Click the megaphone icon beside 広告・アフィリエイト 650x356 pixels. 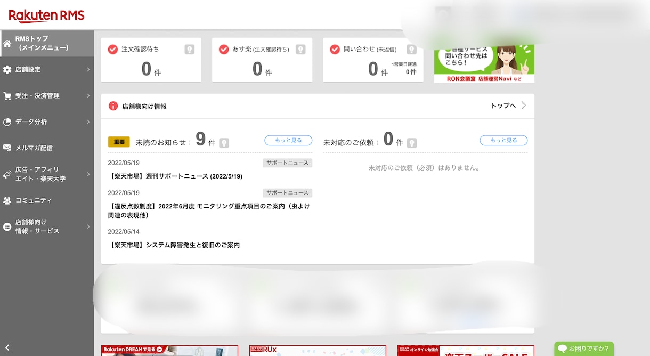pos(7,174)
